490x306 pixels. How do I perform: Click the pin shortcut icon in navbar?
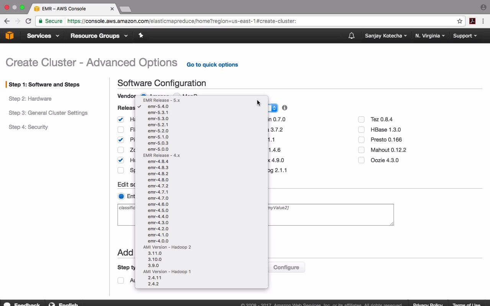pos(141,36)
